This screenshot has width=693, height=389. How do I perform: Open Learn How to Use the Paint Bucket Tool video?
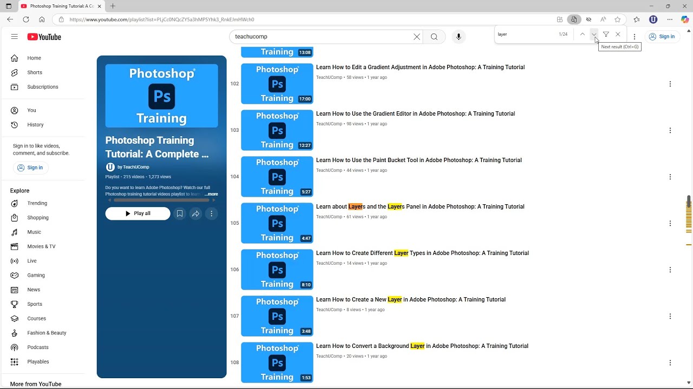[419, 160]
